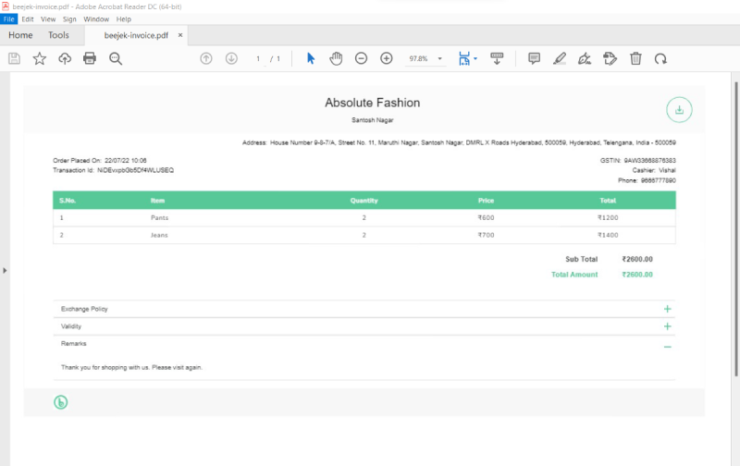Viewport: 740px width, 466px height.
Task: Click the zoom in plus icon
Action: tap(387, 58)
